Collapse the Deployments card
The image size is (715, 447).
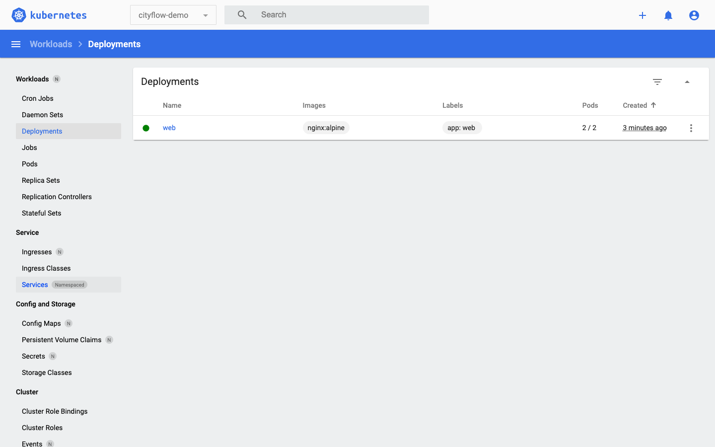click(x=687, y=82)
